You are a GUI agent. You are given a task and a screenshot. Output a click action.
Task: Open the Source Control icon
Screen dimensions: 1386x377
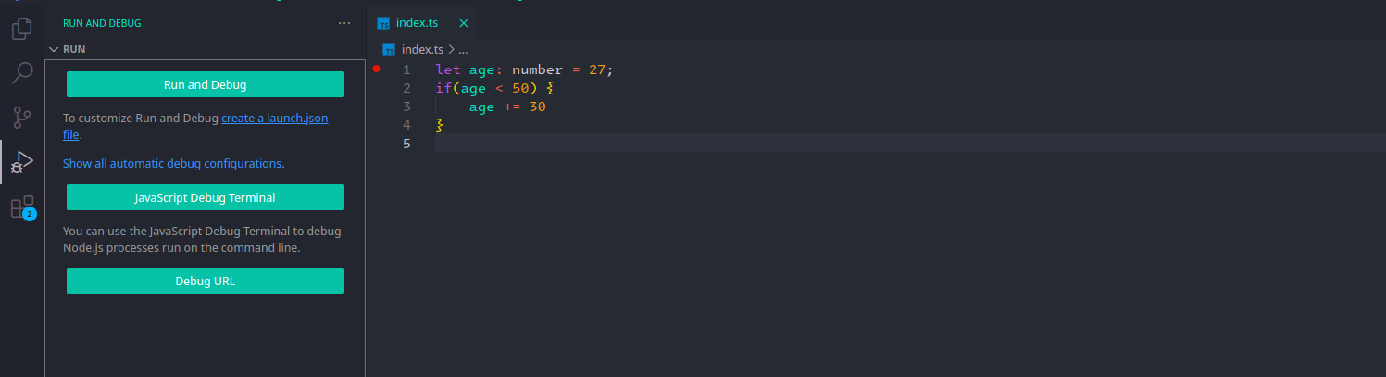[x=22, y=118]
